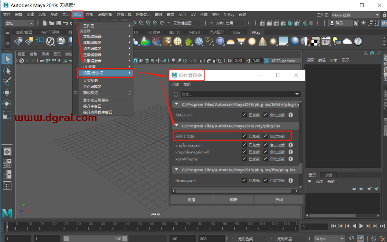Click the pause render icon
The image size is (387, 242).
[x=311, y=23]
